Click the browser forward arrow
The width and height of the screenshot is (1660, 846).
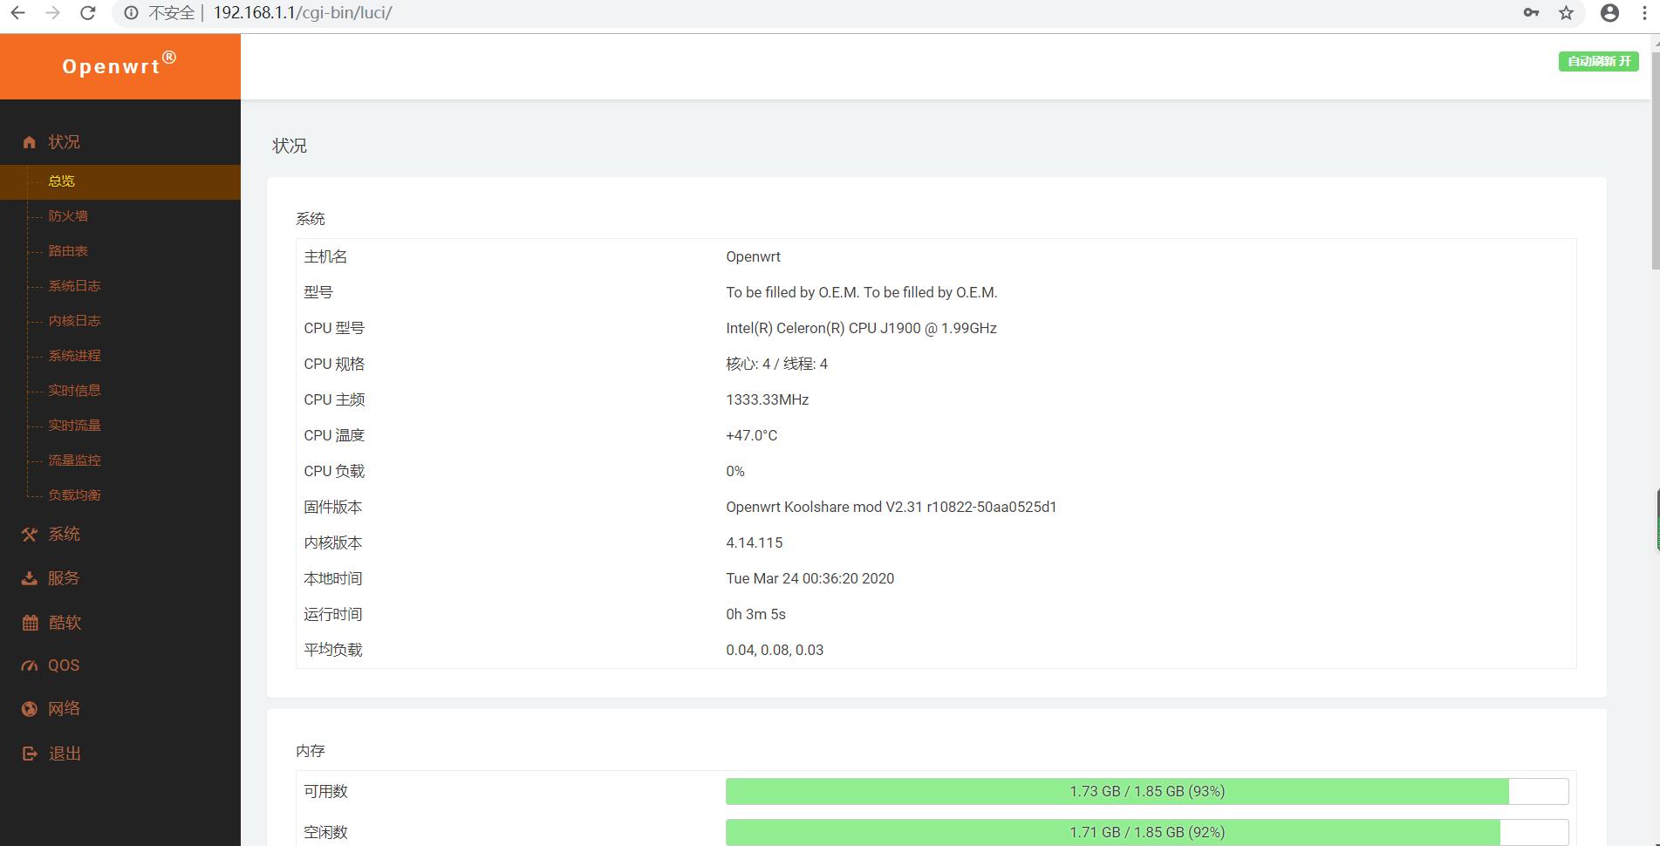[x=52, y=13]
